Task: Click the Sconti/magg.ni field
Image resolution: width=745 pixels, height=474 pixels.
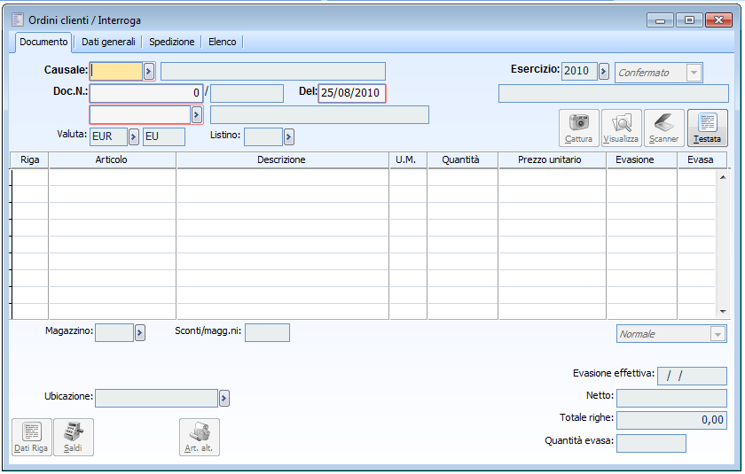Action: click(268, 332)
